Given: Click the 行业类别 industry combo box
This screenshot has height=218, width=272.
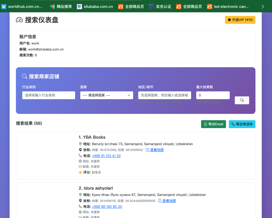Looking at the screenshot, I should (x=49, y=95).
